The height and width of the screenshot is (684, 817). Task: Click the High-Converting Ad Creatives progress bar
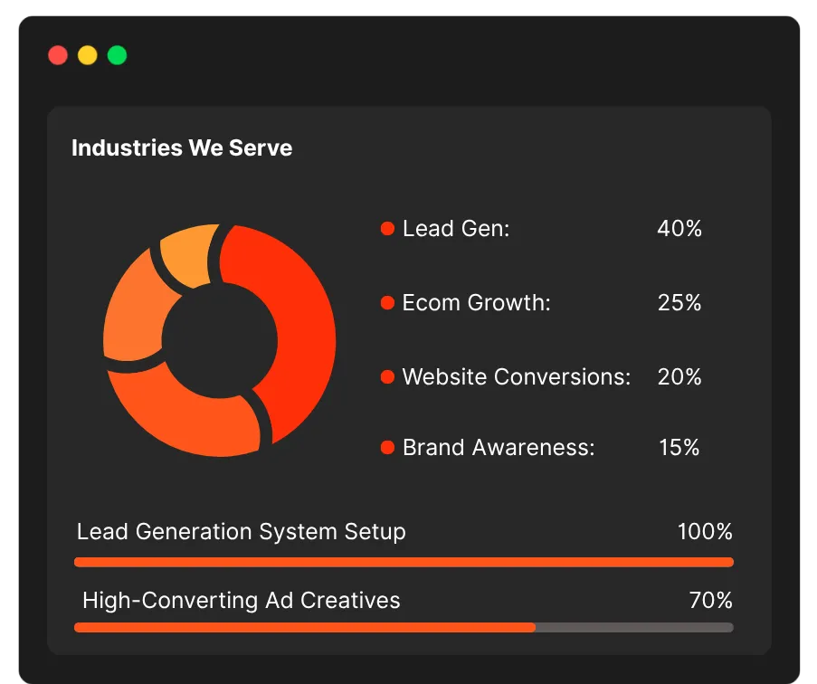[404, 627]
